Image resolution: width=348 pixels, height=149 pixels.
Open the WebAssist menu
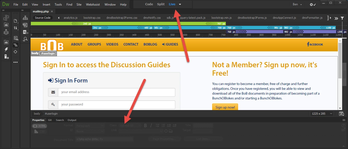tap(93, 5)
